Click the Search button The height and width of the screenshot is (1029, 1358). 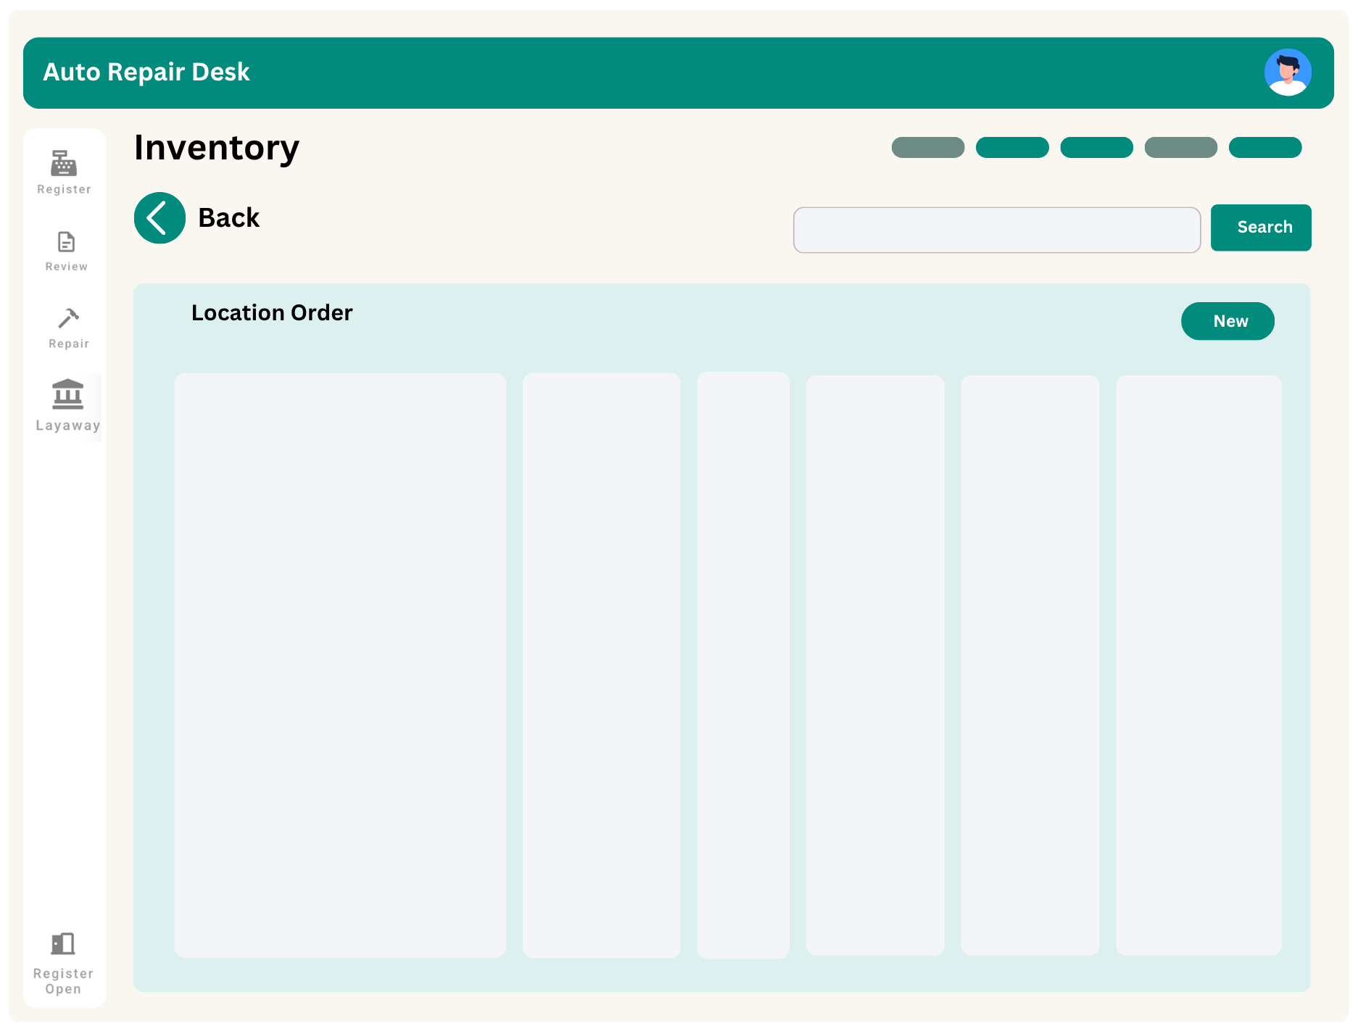(x=1260, y=228)
